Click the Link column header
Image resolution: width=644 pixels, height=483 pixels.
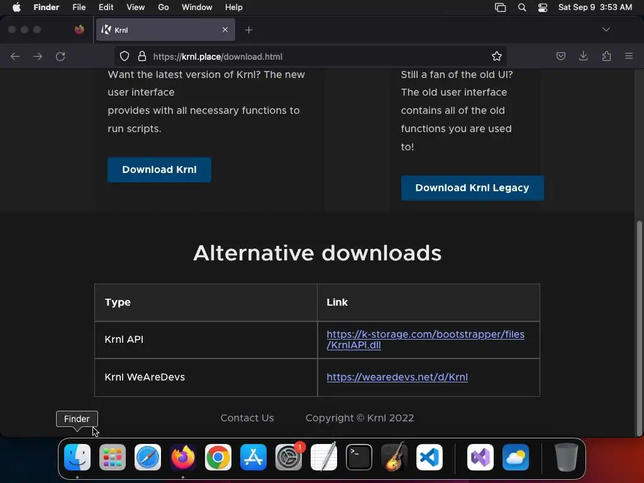click(428, 303)
